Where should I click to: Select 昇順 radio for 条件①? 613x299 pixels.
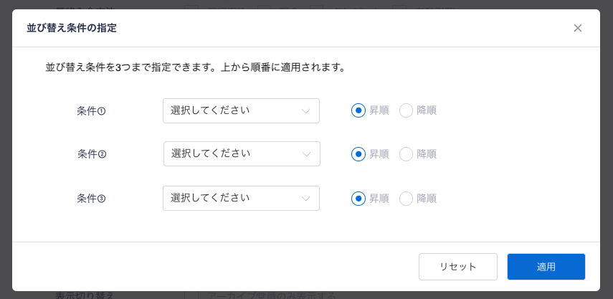coord(358,110)
